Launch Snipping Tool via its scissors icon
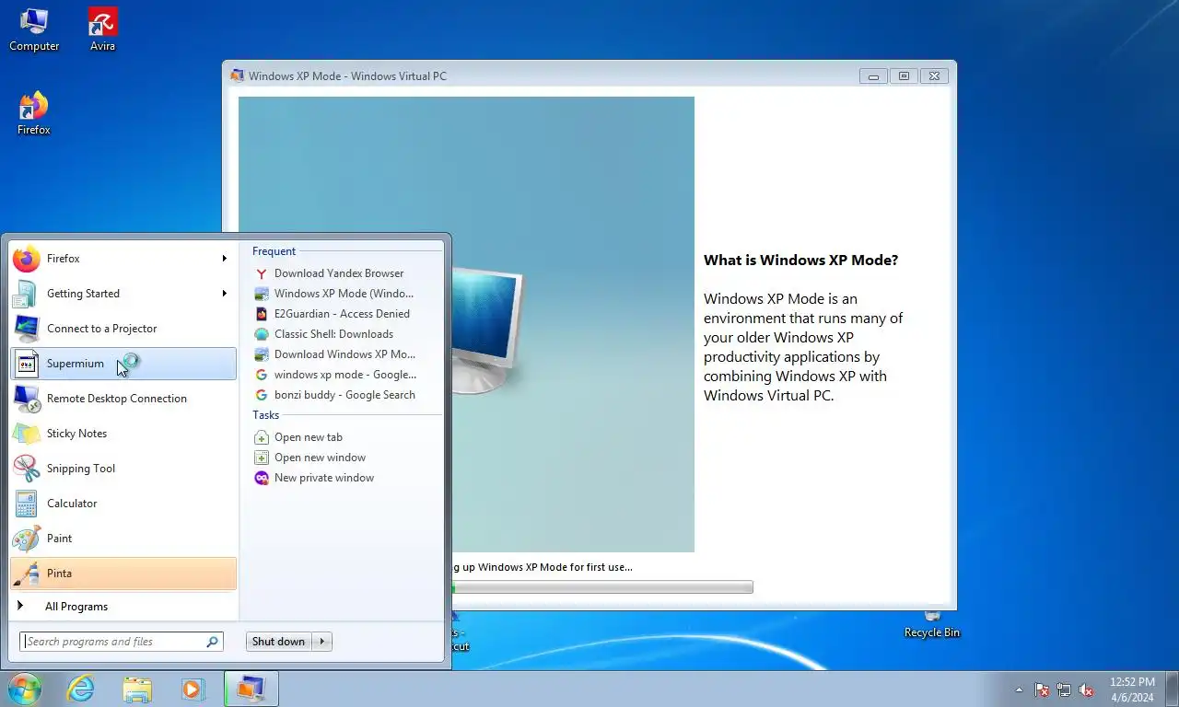This screenshot has width=1179, height=707. point(26,469)
